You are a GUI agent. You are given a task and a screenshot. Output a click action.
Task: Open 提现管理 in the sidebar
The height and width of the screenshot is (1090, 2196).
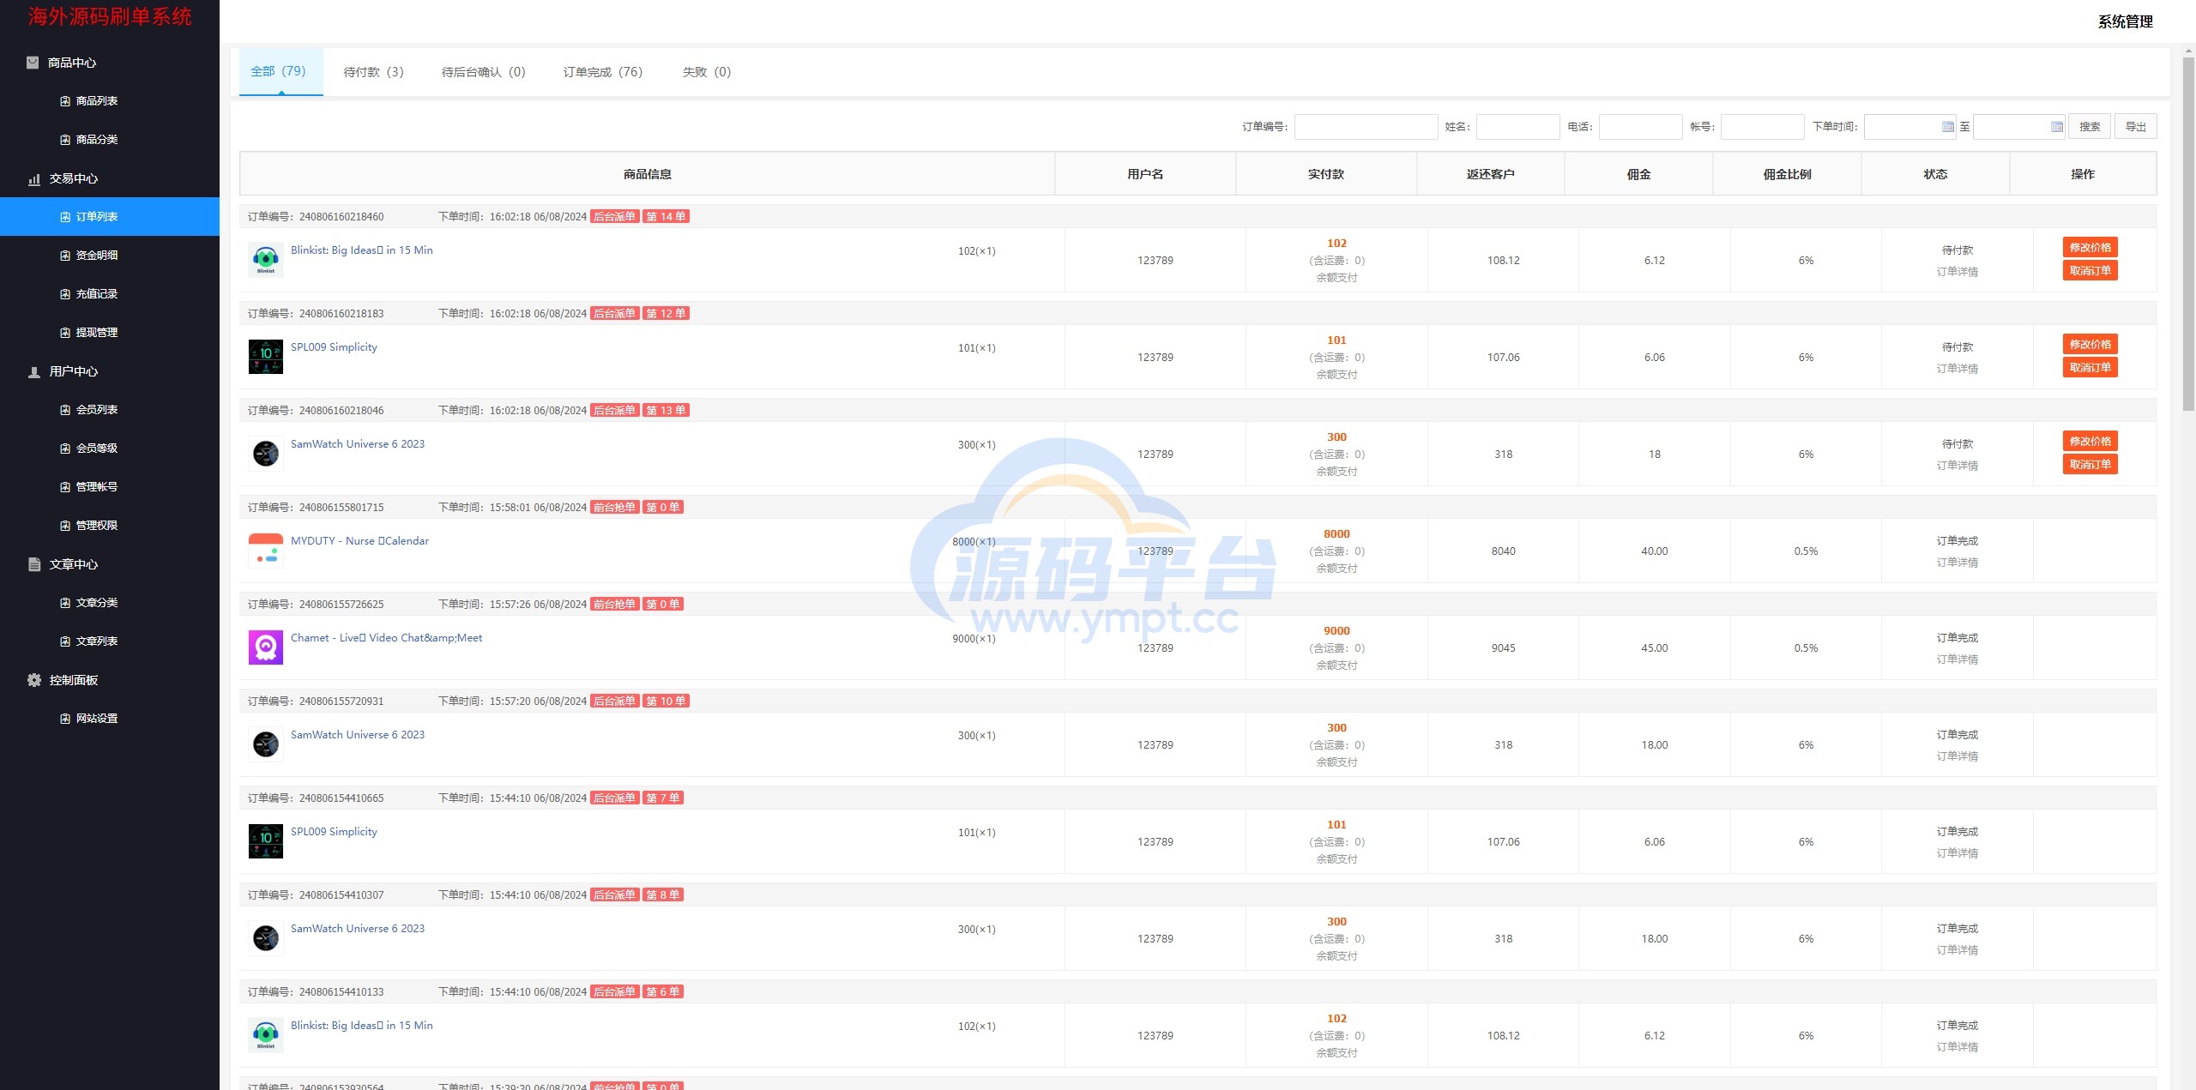point(96,333)
